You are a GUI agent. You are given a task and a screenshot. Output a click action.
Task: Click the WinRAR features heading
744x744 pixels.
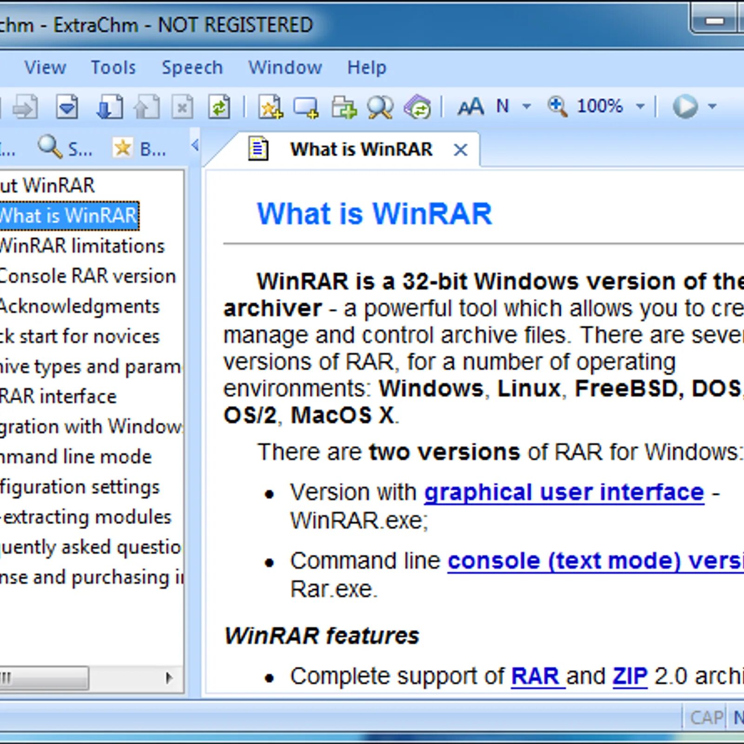321,636
